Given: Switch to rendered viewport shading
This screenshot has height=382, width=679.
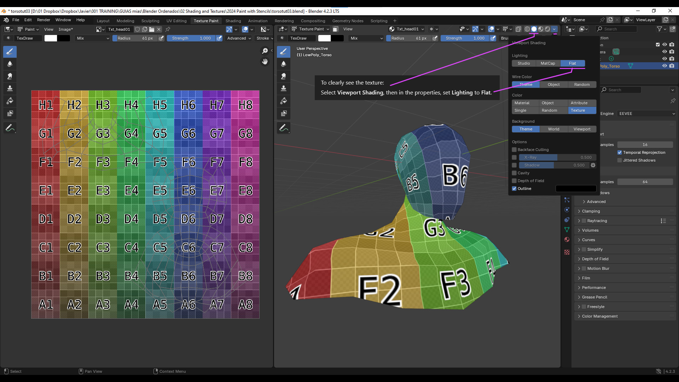Looking at the screenshot, I should [x=547, y=29].
